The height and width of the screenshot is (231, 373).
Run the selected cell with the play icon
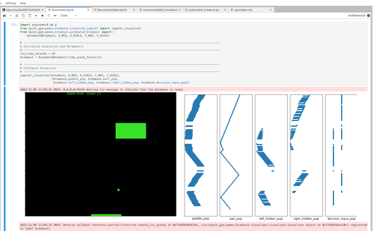pos(36,15)
